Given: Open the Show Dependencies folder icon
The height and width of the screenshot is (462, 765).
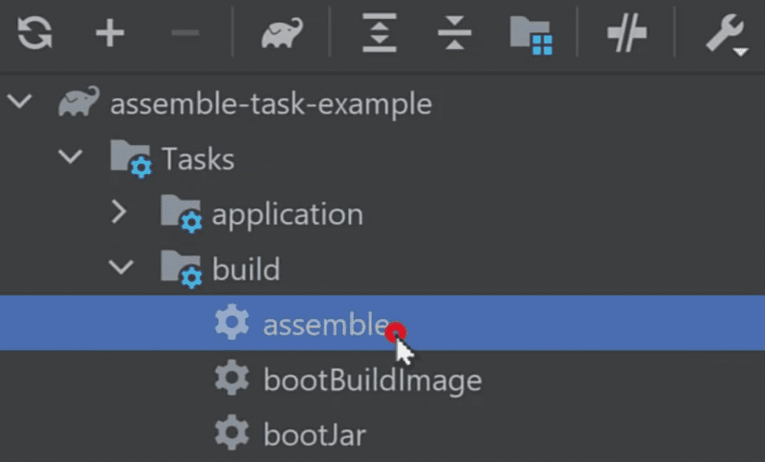Looking at the screenshot, I should tap(531, 35).
